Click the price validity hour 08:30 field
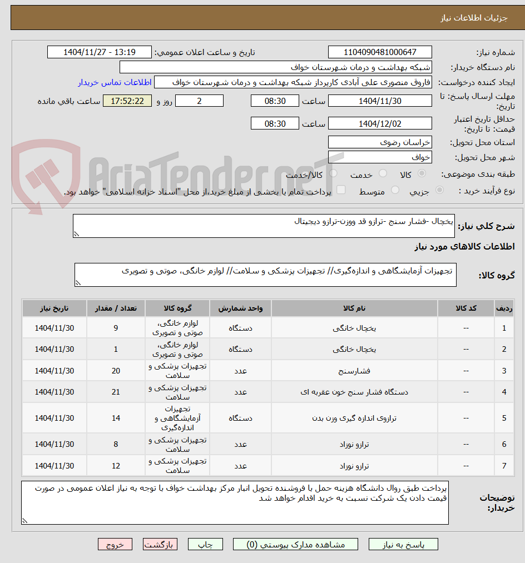525x563 pixels. (x=275, y=123)
